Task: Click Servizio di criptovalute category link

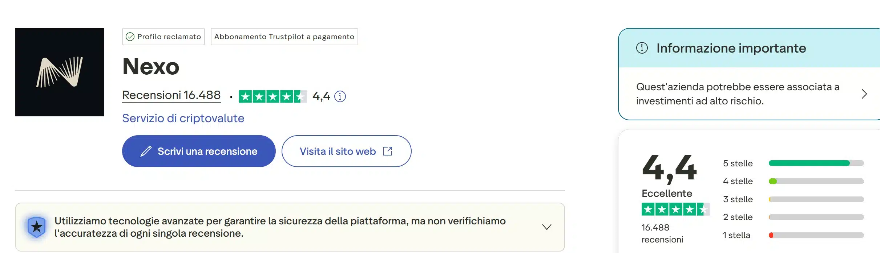Action: pos(183,118)
